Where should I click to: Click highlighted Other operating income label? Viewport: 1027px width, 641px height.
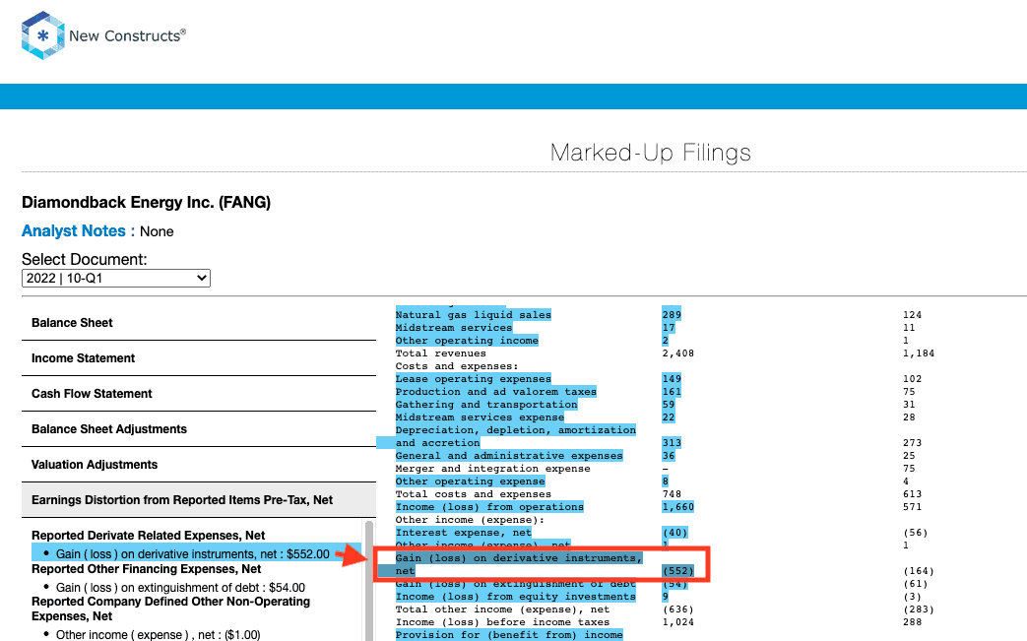467,341
